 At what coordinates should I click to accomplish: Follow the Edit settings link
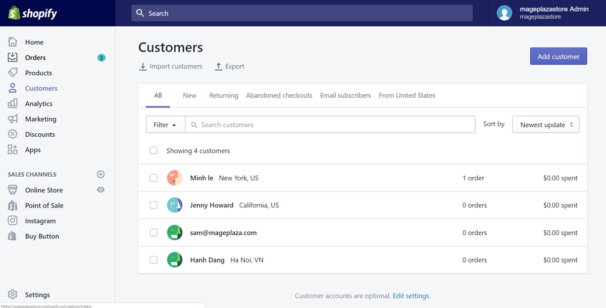411,296
